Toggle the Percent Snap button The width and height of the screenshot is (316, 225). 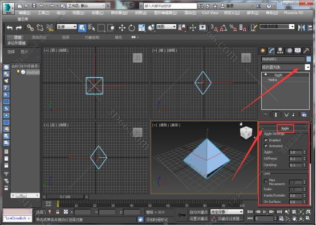pos(233,28)
